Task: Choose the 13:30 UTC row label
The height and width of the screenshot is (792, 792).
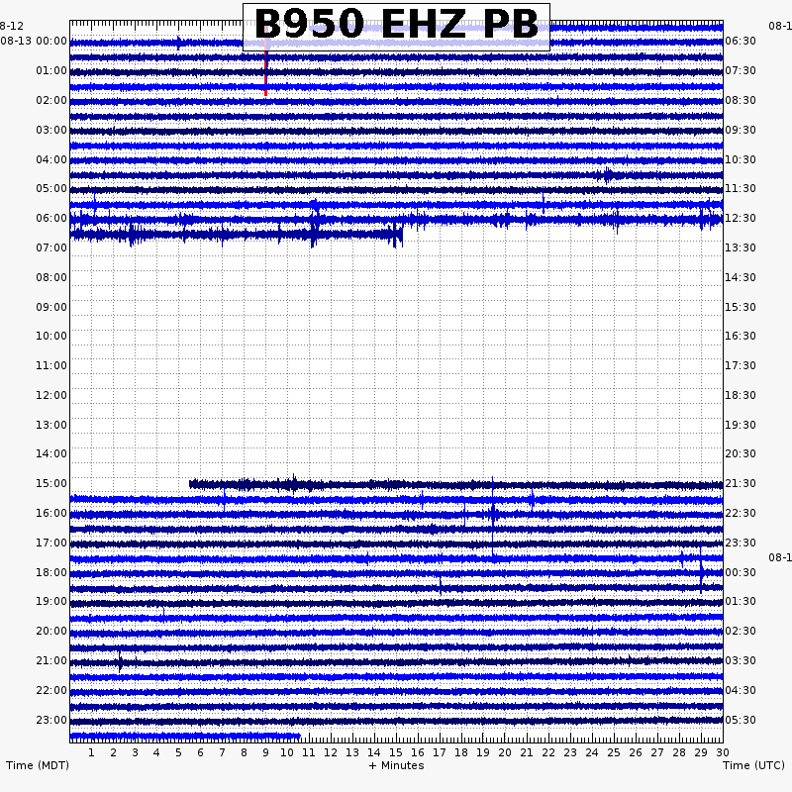Action: pos(741,248)
